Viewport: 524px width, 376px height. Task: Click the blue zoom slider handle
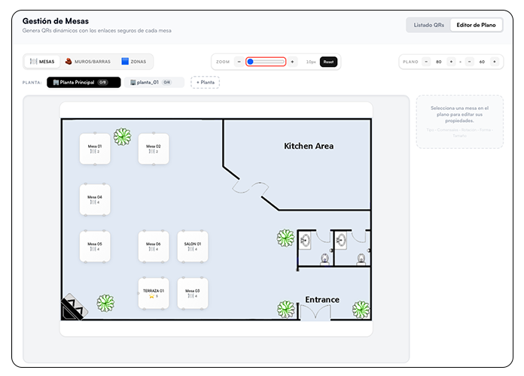point(250,62)
